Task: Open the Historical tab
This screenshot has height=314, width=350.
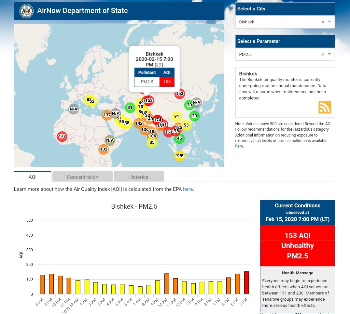Action: click(x=139, y=177)
